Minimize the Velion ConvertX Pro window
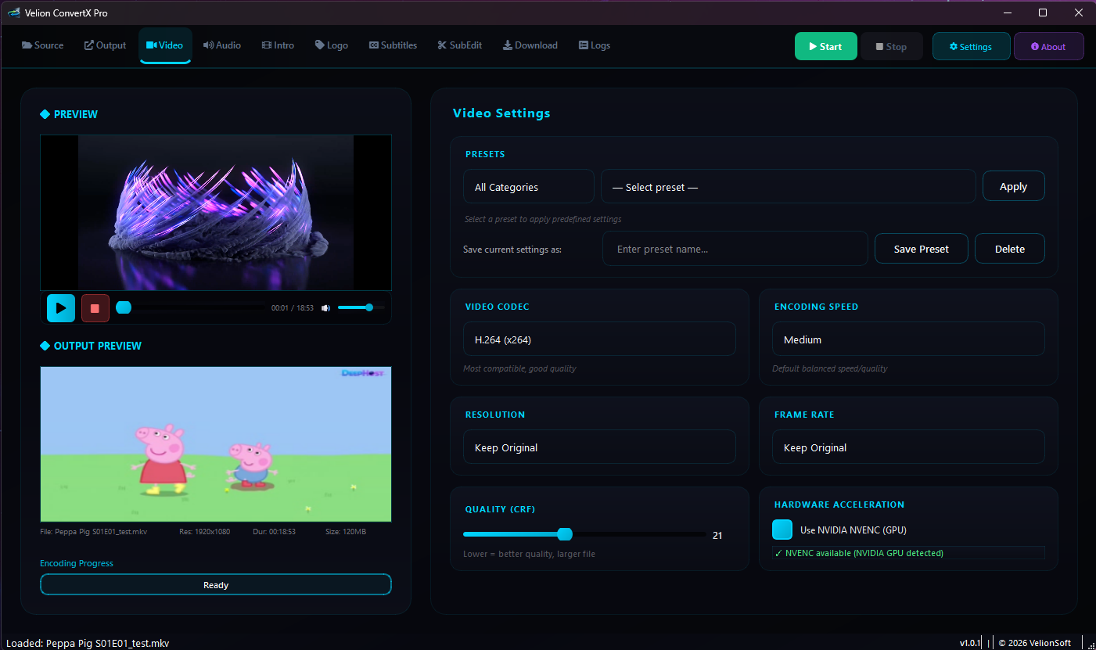The height and width of the screenshot is (650, 1096). [1007, 13]
